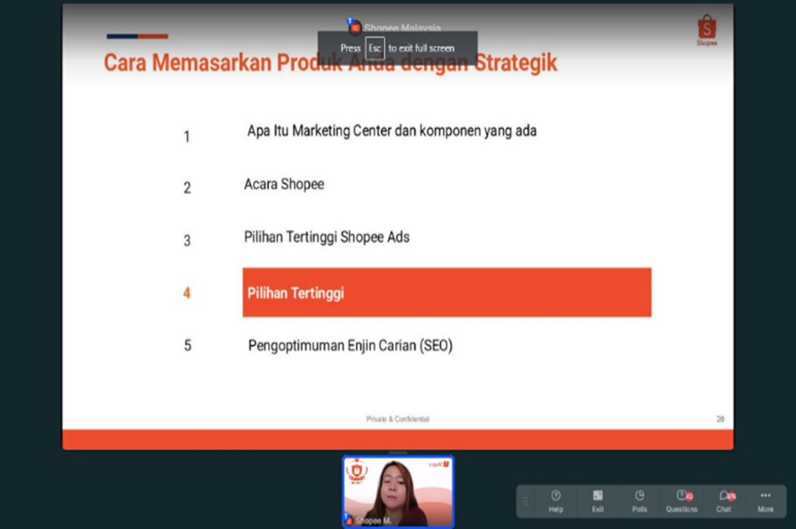Open the Polls panel
Screen dimensions: 796x529
click(639, 500)
